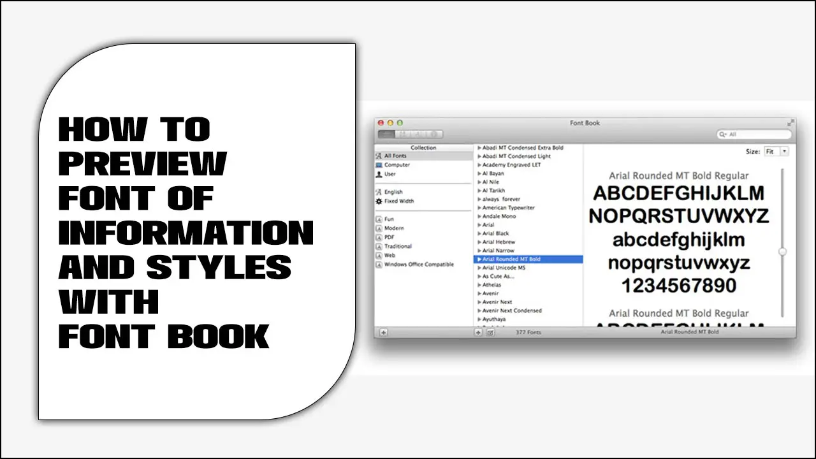Select the Computer collection icon
This screenshot has width=816, height=459.
(379, 165)
